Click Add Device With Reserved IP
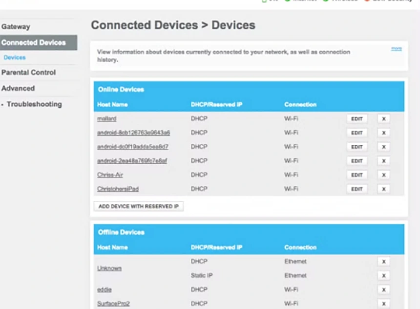This screenshot has height=309, width=420. tap(139, 206)
